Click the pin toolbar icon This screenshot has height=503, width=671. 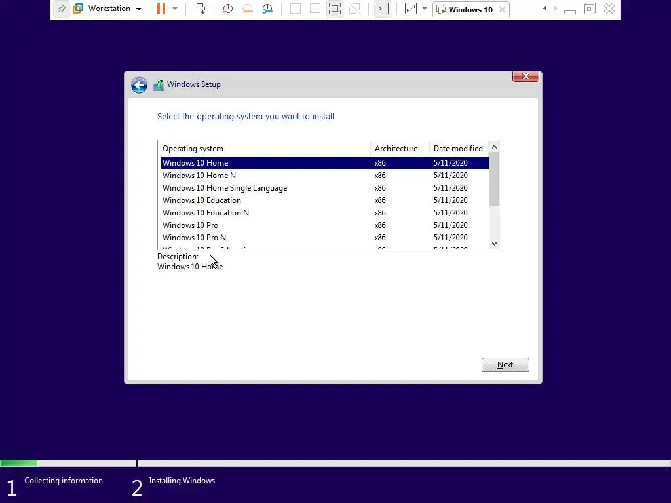point(61,9)
